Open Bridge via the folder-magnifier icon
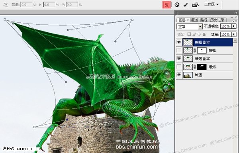 point(195,5)
